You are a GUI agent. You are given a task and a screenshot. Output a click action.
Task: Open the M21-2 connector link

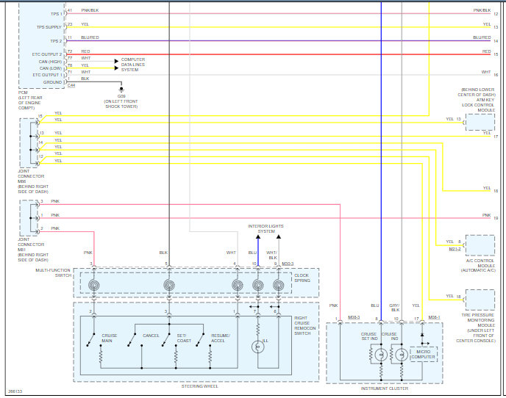point(455,249)
